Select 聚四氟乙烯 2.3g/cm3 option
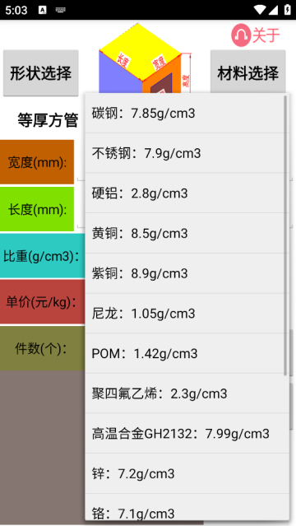Image resolution: width=296 pixels, height=526 pixels. pos(187,393)
